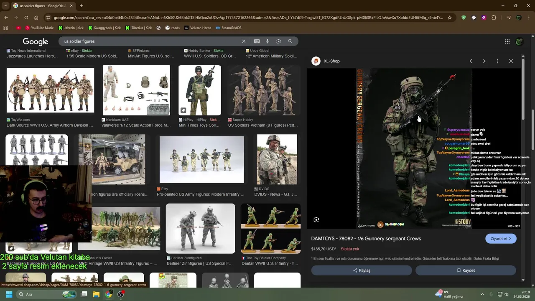This screenshot has width=535, height=301.
Task: Open the Dark Source WWII Airborne figures thumbnail
Action: (x=50, y=90)
